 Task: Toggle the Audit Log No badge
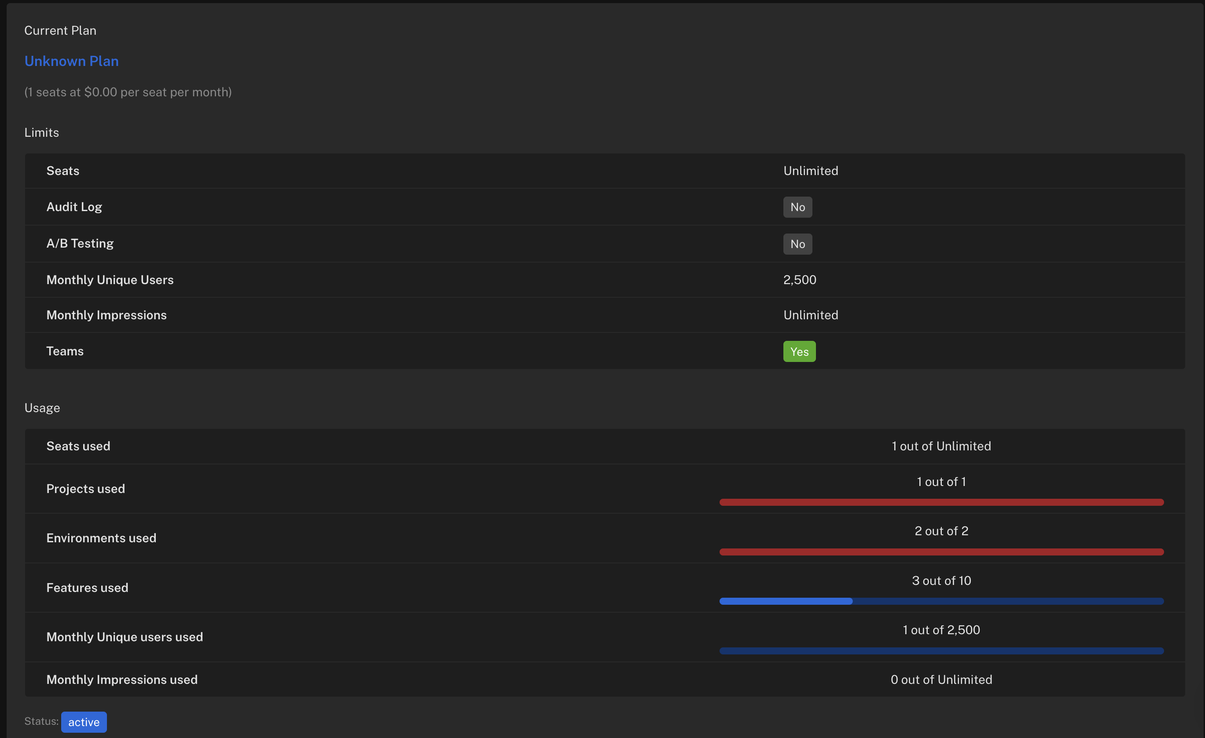(x=797, y=207)
